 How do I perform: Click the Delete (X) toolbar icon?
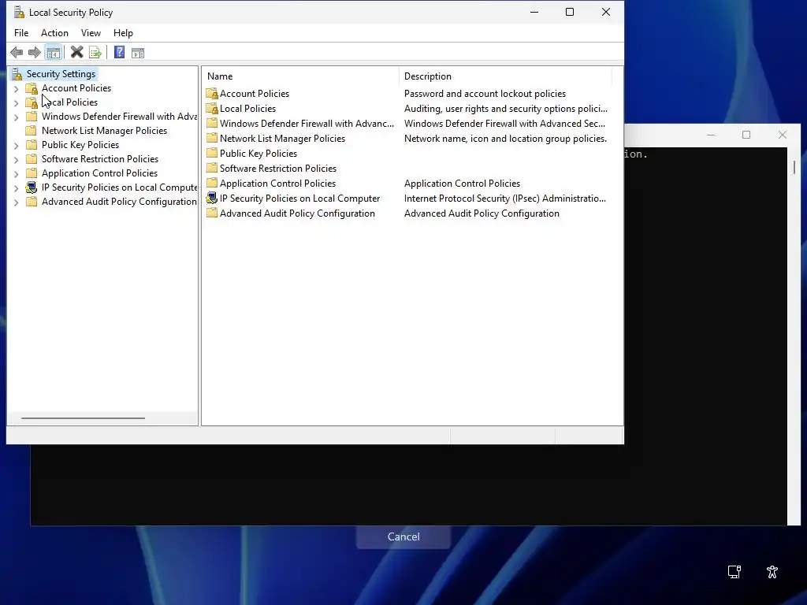[x=76, y=53]
